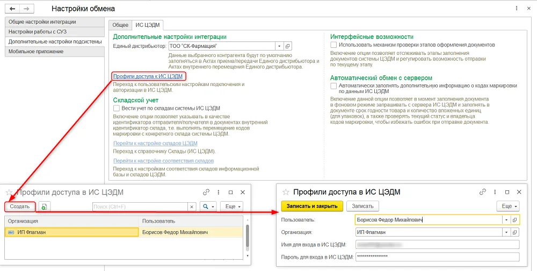Click the Организация input field with ИП Флагман
This screenshot has height=271, width=537.
429,232
